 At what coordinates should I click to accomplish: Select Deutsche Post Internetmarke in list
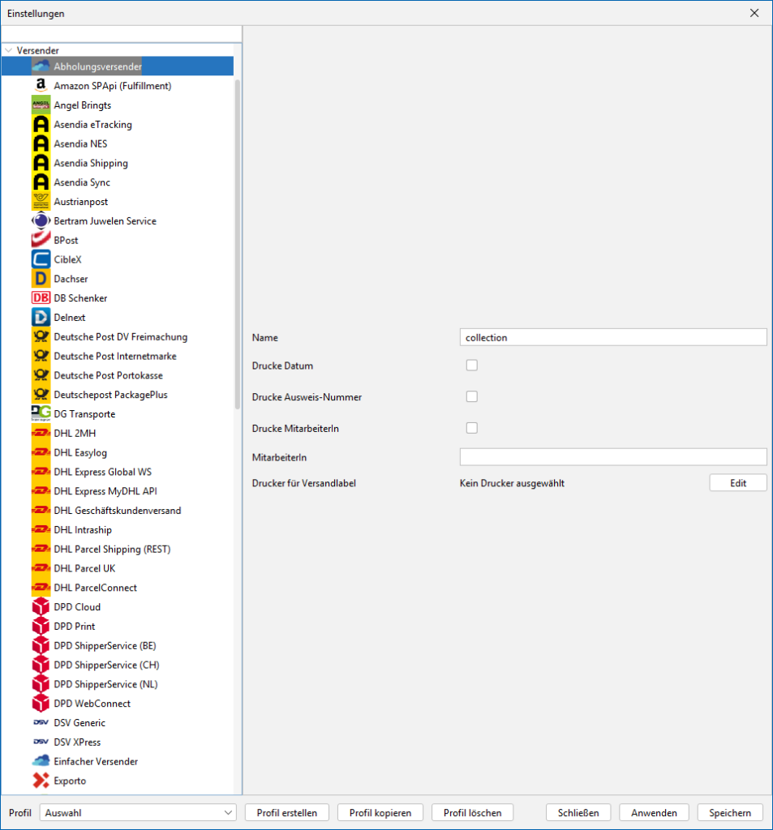(114, 356)
